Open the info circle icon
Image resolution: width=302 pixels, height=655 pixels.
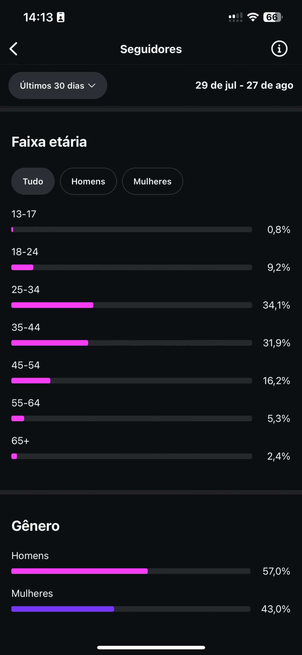(x=279, y=49)
